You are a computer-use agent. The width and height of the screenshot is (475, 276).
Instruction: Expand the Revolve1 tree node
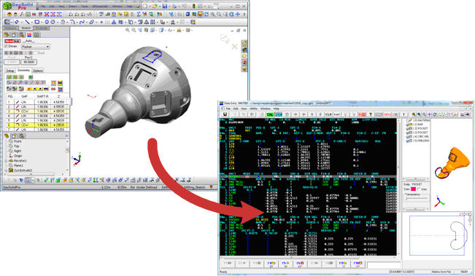tap(6, 161)
